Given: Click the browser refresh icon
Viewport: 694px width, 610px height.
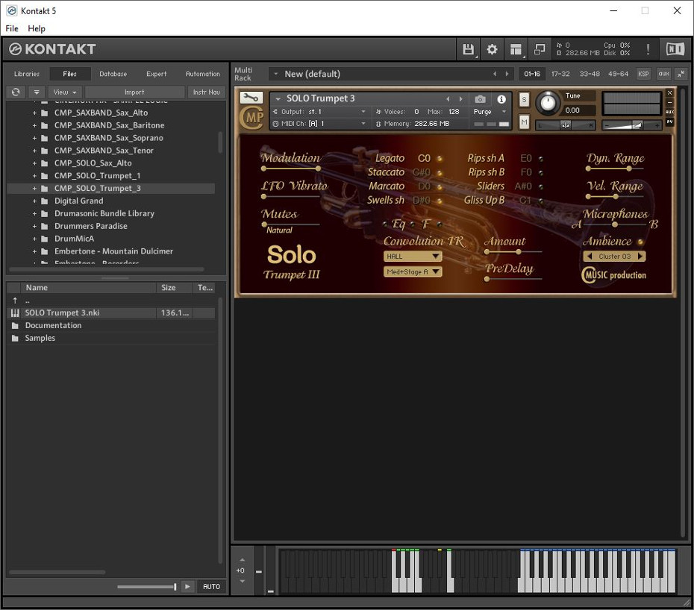Looking at the screenshot, I should click(x=16, y=92).
